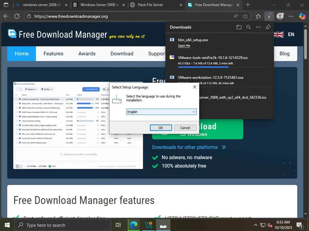Viewport: 309px width, 231px height.
Task: Open file link under fdm_x64_setup.exe
Action: pos(184,46)
